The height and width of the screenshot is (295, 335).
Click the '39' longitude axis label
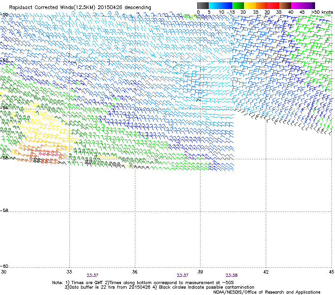[x=200, y=272]
